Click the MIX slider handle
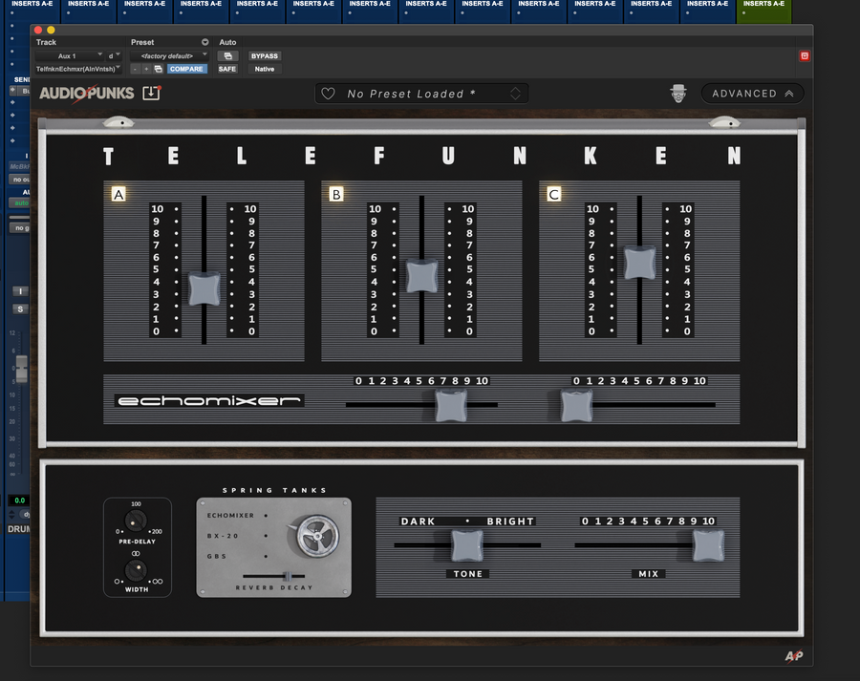Image resolution: width=860 pixels, height=681 pixels. click(x=708, y=545)
